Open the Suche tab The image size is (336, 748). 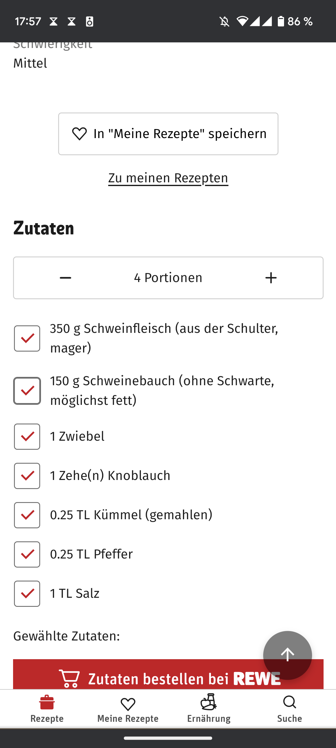pyautogui.click(x=290, y=708)
